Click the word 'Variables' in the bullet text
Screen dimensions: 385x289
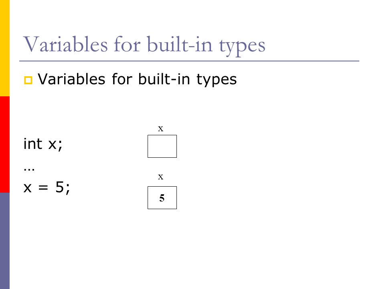[71, 79]
